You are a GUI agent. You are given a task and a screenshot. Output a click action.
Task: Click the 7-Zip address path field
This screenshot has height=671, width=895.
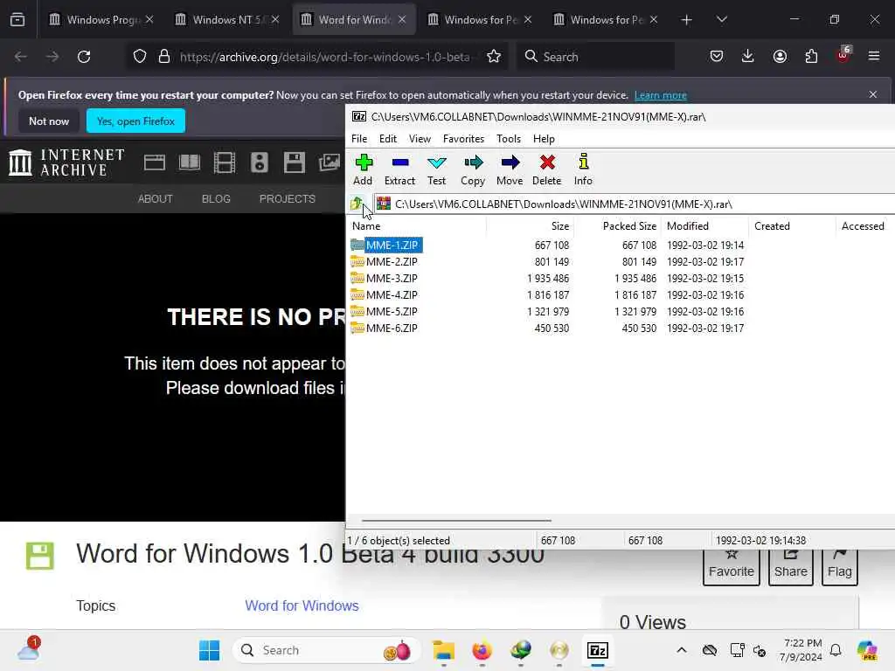point(635,204)
